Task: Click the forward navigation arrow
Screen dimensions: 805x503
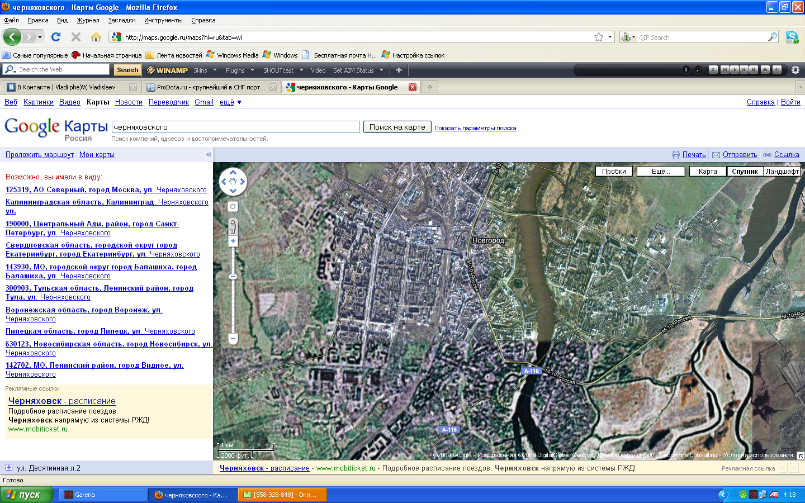Action: coord(29,37)
